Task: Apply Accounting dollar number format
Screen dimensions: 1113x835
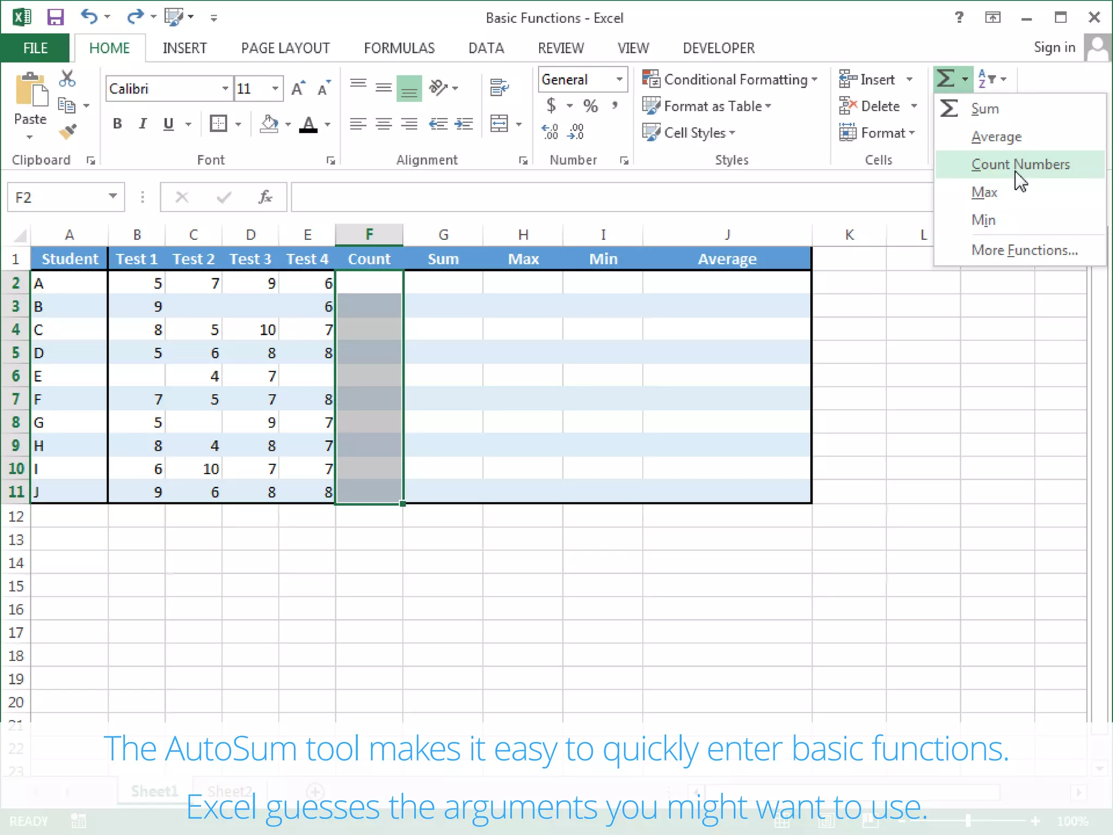Action: 551,105
